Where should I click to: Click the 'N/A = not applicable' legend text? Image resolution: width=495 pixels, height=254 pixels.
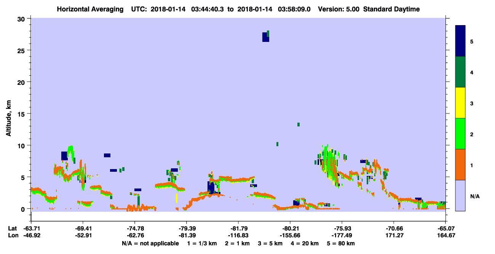[x=150, y=243]
